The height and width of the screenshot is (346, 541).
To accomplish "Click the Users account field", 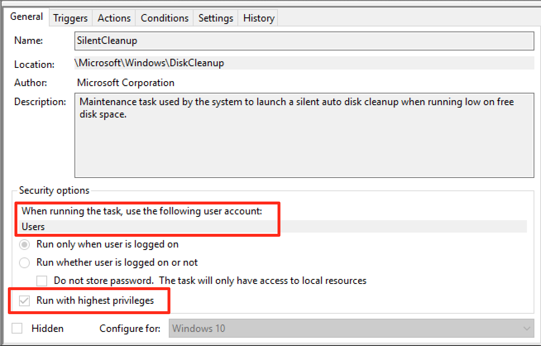I will click(273, 227).
